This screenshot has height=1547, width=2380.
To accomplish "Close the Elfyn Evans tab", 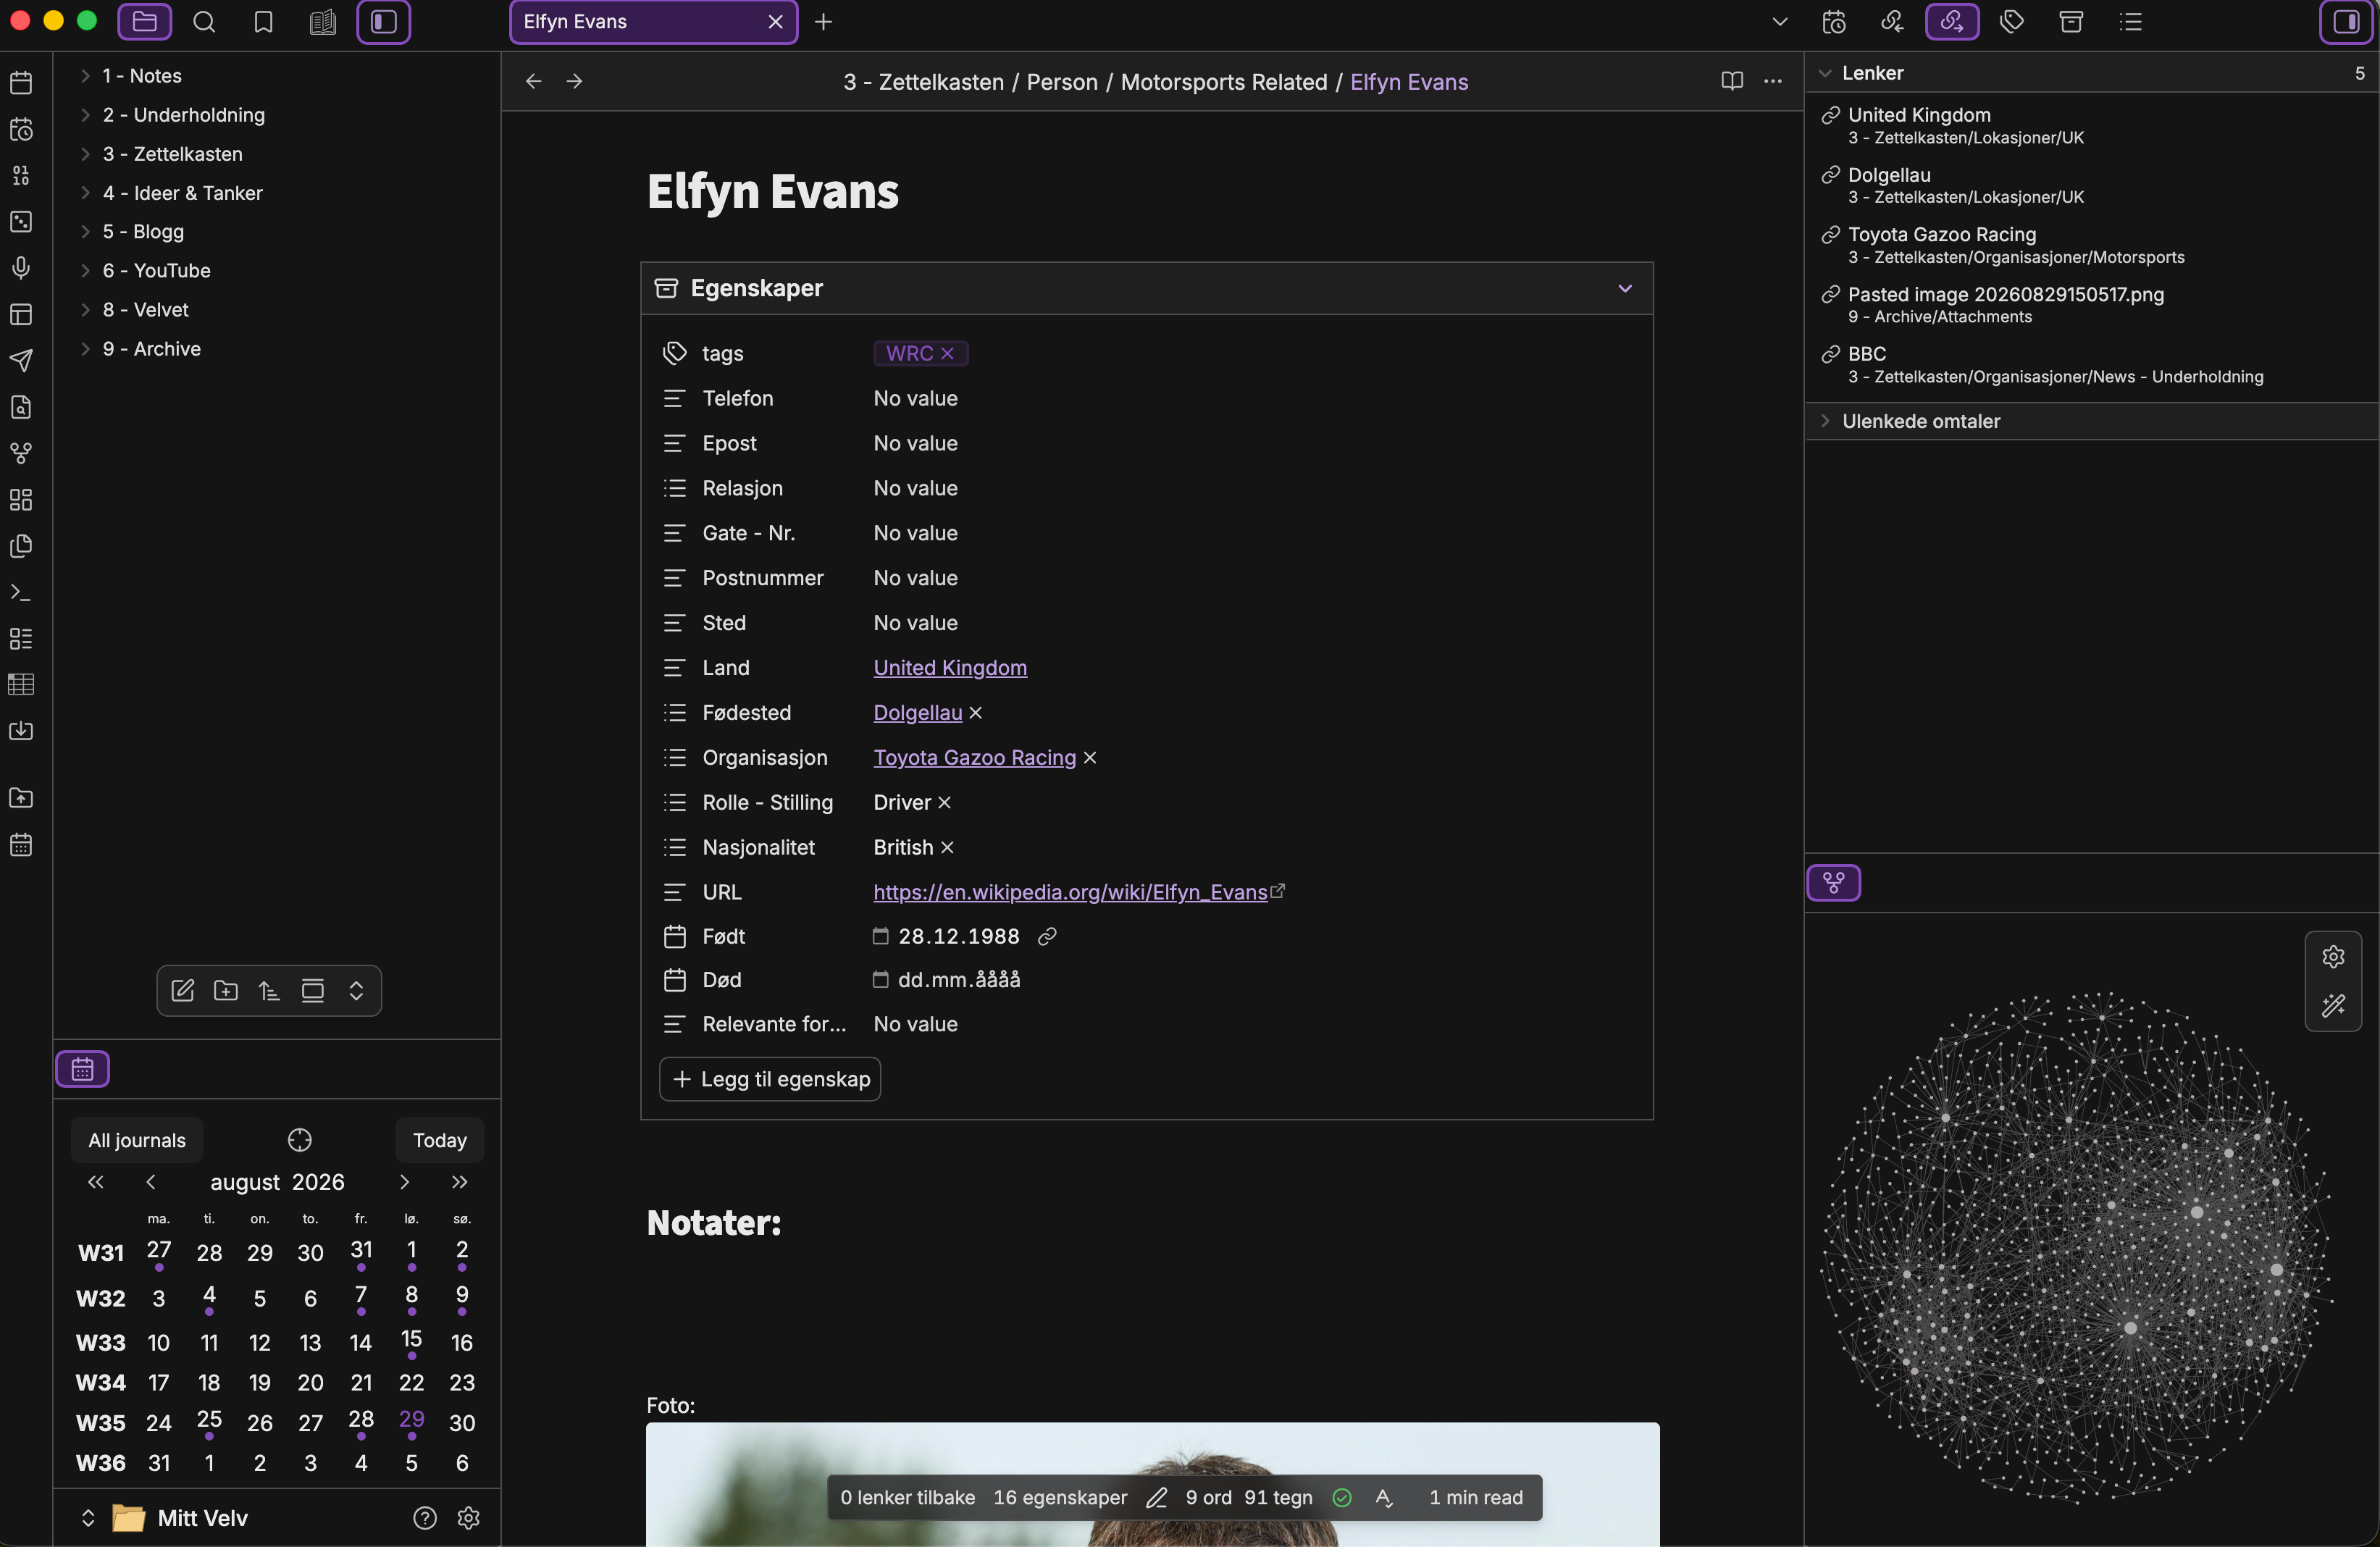I will [775, 22].
